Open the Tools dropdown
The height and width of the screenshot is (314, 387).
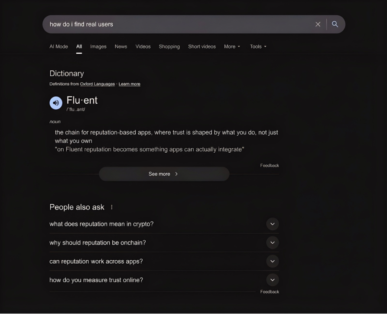[258, 46]
